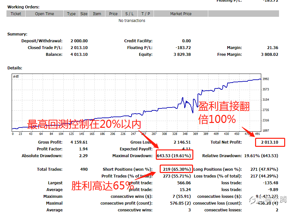Select the average consecutive losses value 2

coord(277,210)
